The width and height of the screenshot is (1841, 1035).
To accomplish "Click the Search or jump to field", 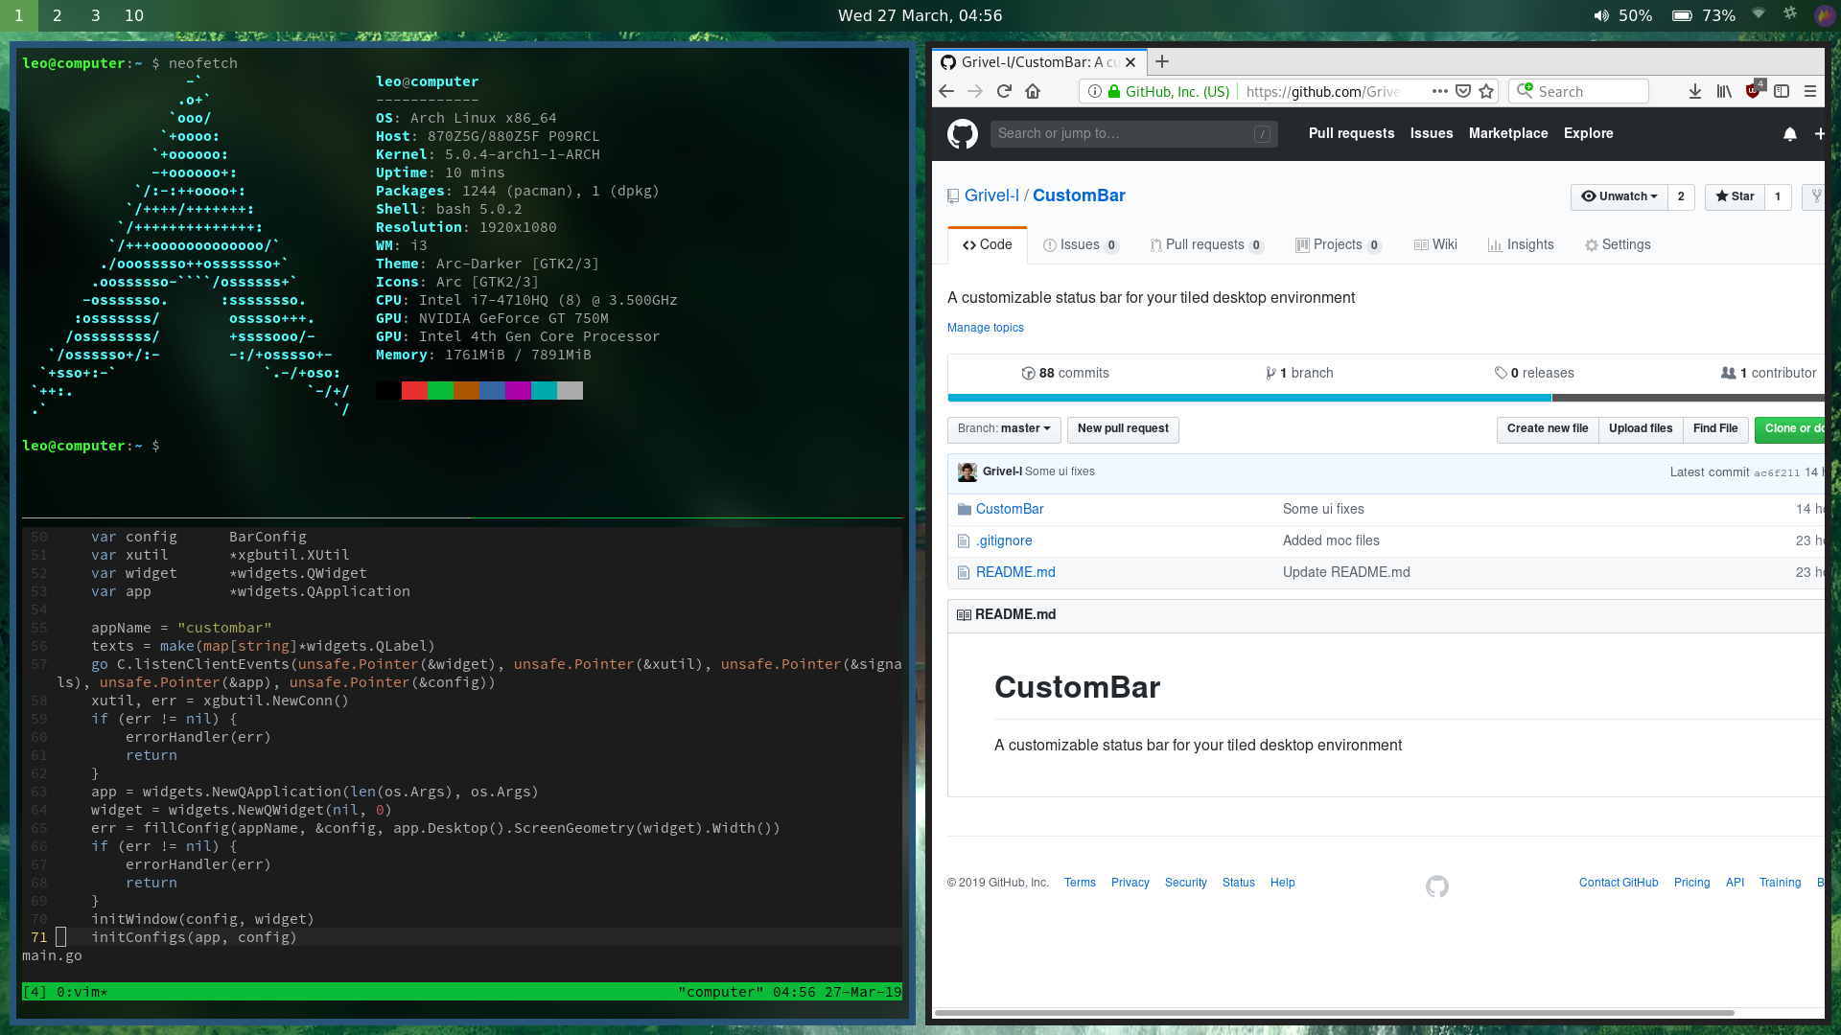I will [x=1134, y=133].
